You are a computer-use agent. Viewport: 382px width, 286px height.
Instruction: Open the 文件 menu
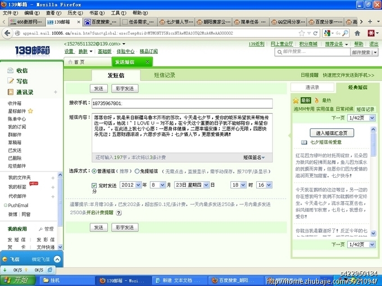tap(10, 13)
